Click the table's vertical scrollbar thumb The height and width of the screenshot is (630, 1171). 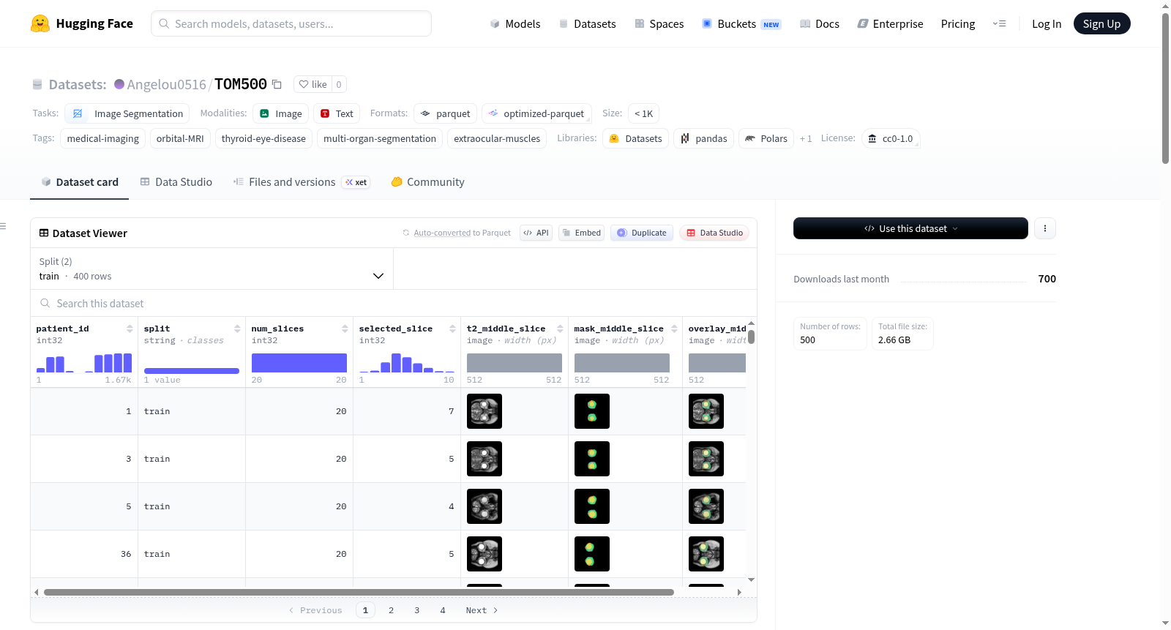pos(751,337)
